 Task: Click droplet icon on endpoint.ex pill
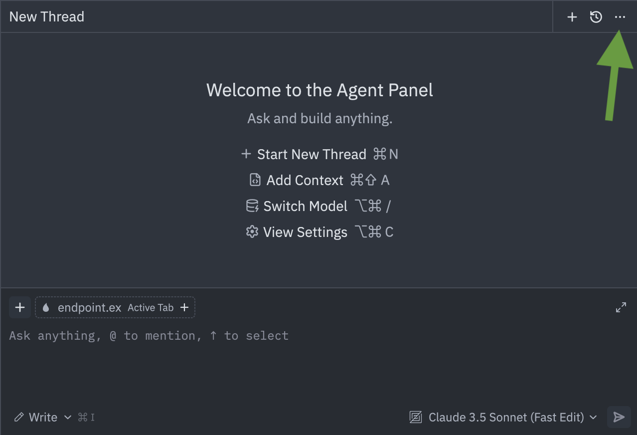coord(47,307)
